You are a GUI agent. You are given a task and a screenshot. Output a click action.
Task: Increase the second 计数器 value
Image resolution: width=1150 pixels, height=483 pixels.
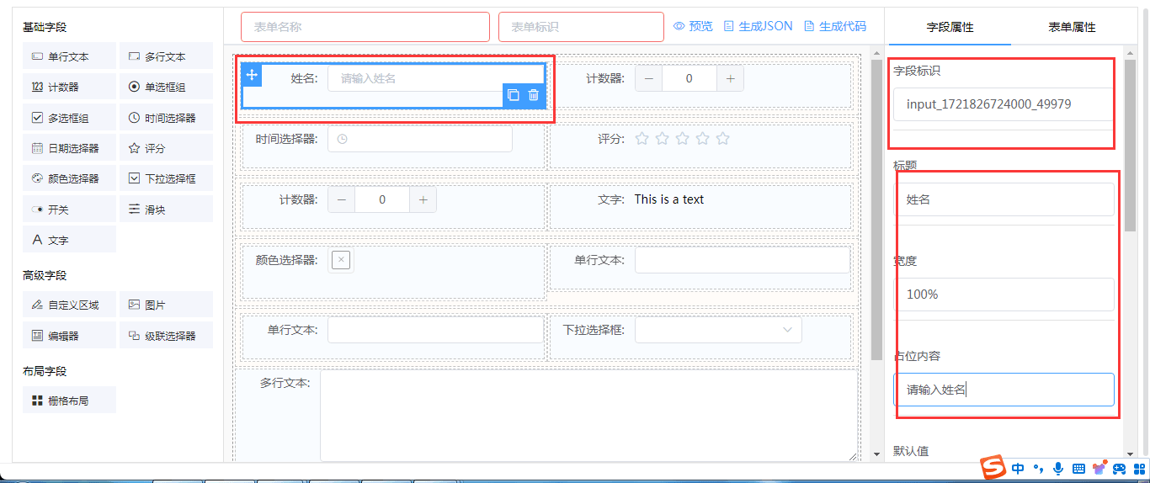pos(423,199)
